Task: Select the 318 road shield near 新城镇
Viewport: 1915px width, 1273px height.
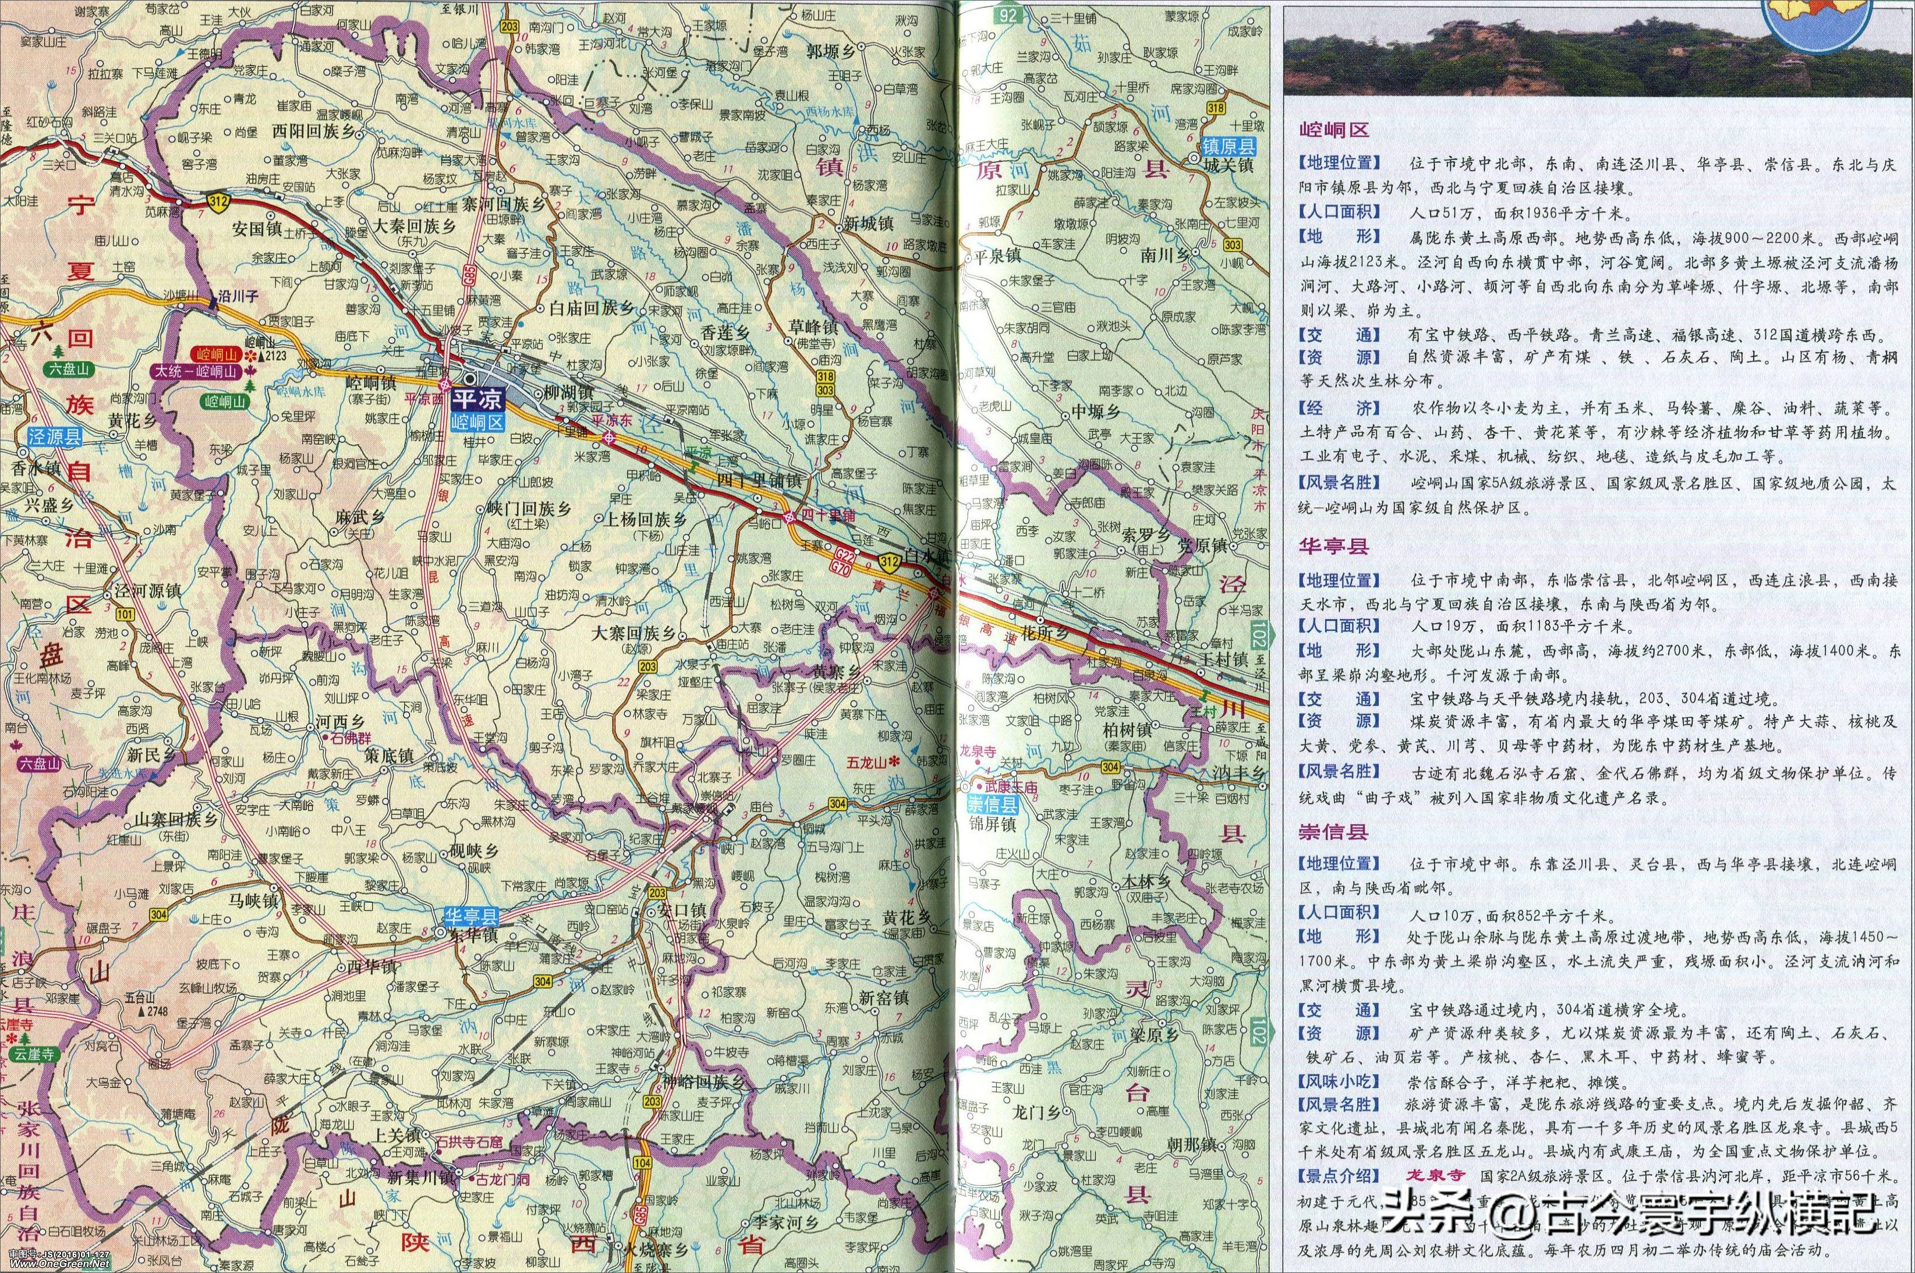Action: 825,375
